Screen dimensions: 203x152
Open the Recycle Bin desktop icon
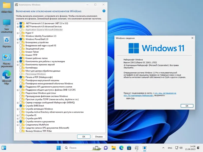(x=7, y=42)
